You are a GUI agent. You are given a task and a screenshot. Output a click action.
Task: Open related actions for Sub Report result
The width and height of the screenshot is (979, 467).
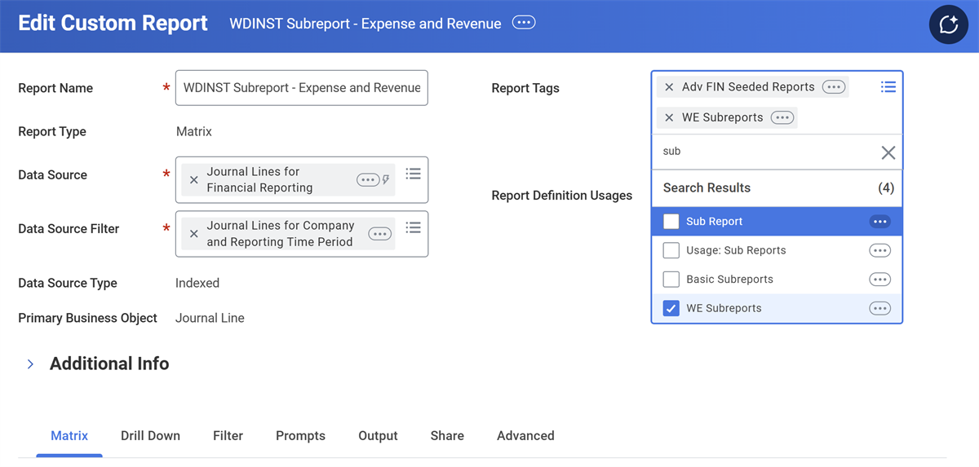coord(879,222)
